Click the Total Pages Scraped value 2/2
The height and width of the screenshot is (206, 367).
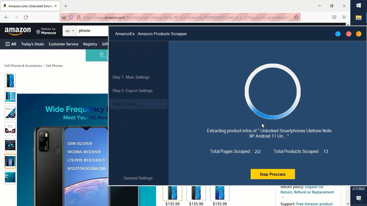[258, 152]
